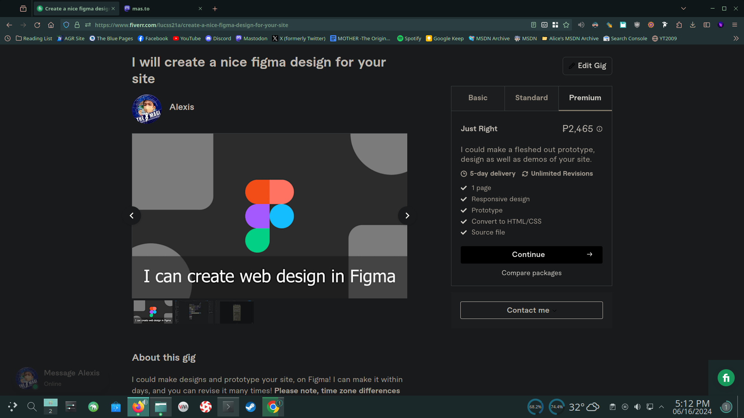
Task: Open notifications badge showing 1
Action: (x=726, y=407)
